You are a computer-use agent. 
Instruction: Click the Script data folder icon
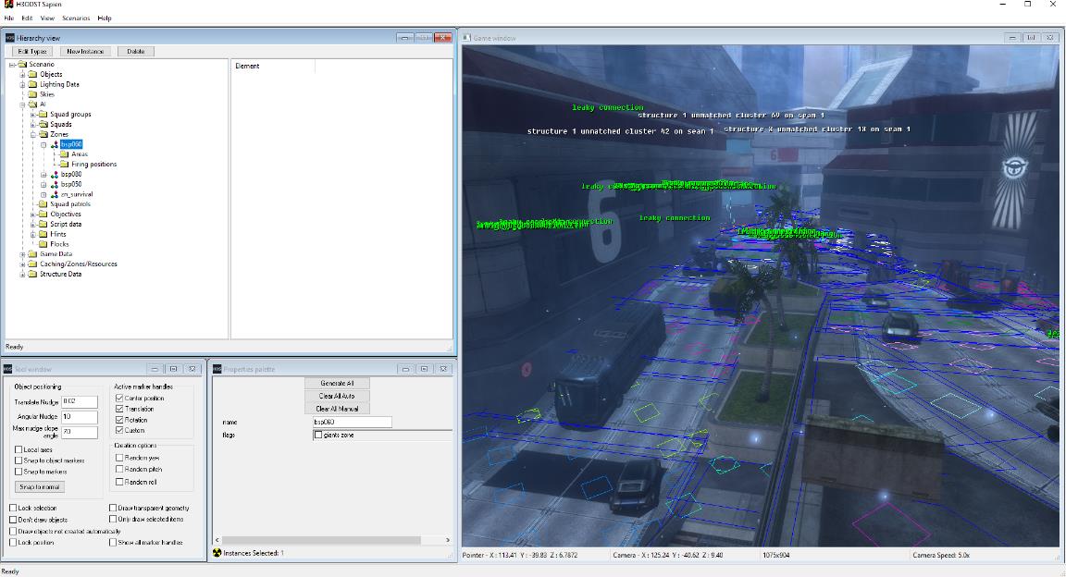[x=43, y=225]
